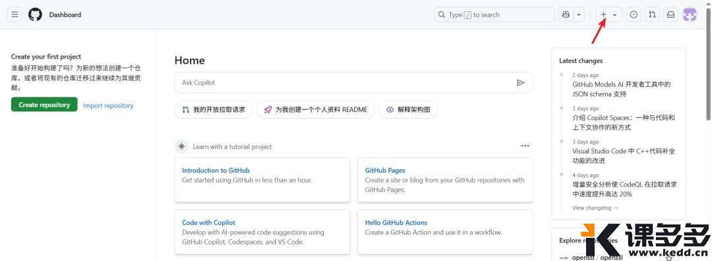Screen dimensions: 712x261
Task: Click the plus create-new icon
Action: pyautogui.click(x=603, y=14)
